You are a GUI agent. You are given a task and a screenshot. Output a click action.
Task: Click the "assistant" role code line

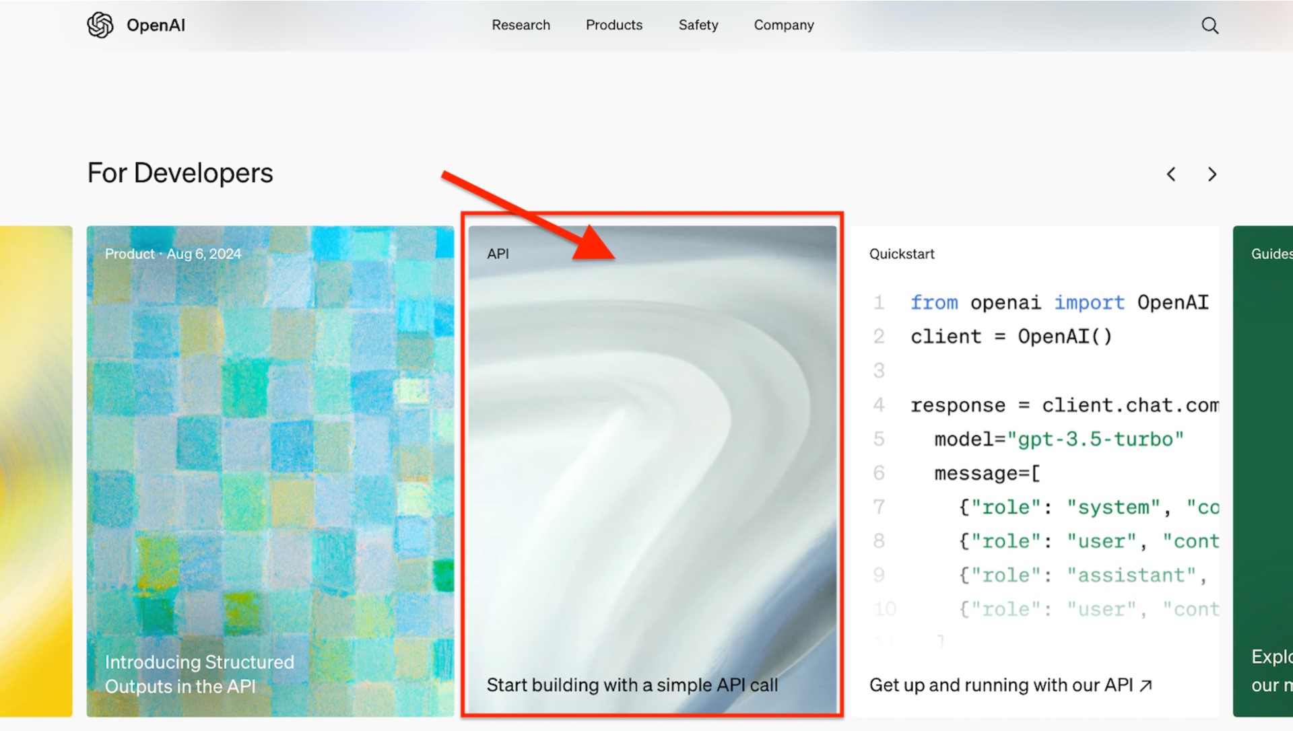coord(1083,576)
